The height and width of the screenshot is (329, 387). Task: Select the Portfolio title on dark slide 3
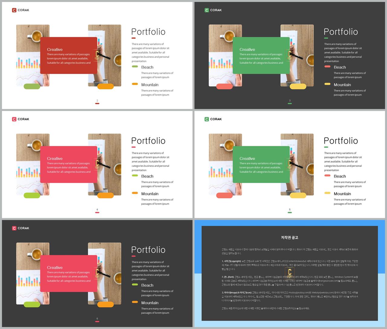point(341,32)
